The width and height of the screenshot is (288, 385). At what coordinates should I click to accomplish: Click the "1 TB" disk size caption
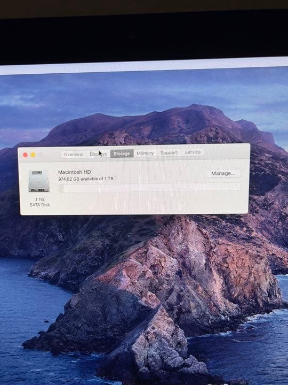coord(39,199)
